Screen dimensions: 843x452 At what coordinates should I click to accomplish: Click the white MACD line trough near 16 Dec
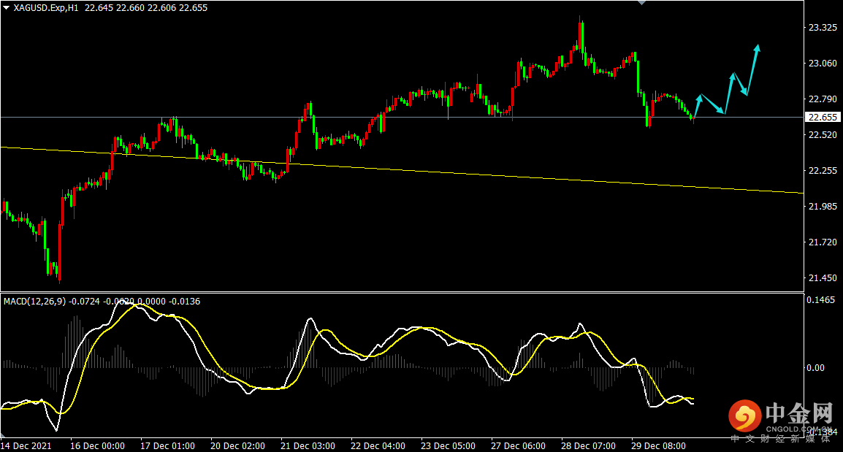[x=56, y=429]
